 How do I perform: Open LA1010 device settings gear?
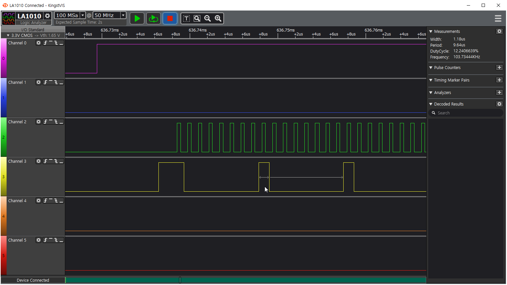coord(47,16)
